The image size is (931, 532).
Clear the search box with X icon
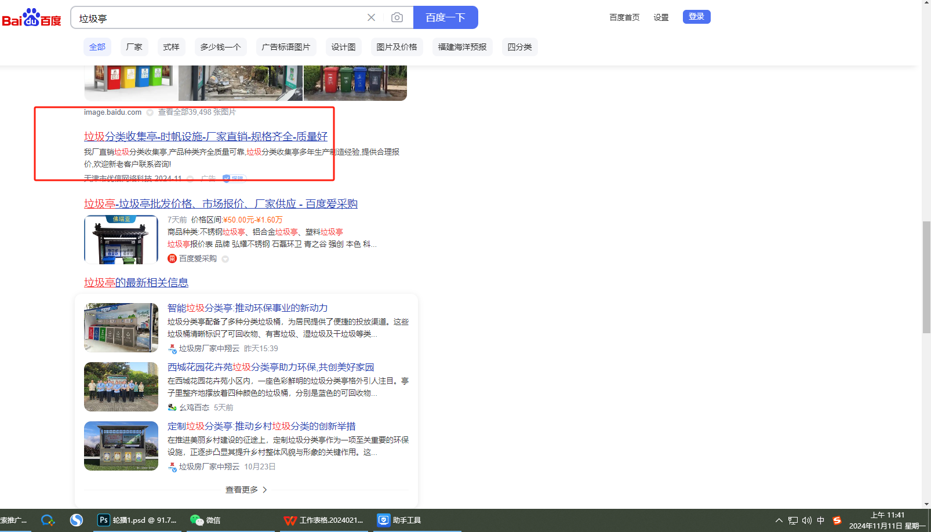[x=371, y=17]
